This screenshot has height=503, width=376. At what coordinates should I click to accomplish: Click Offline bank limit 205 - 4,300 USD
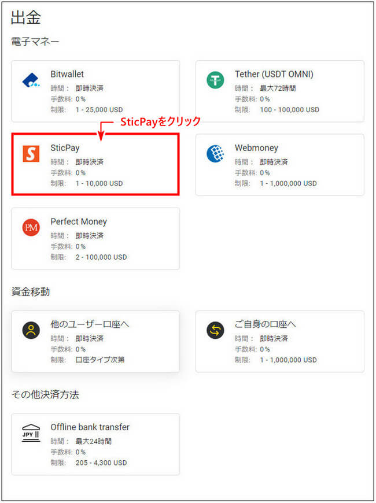pyautogui.click(x=101, y=463)
